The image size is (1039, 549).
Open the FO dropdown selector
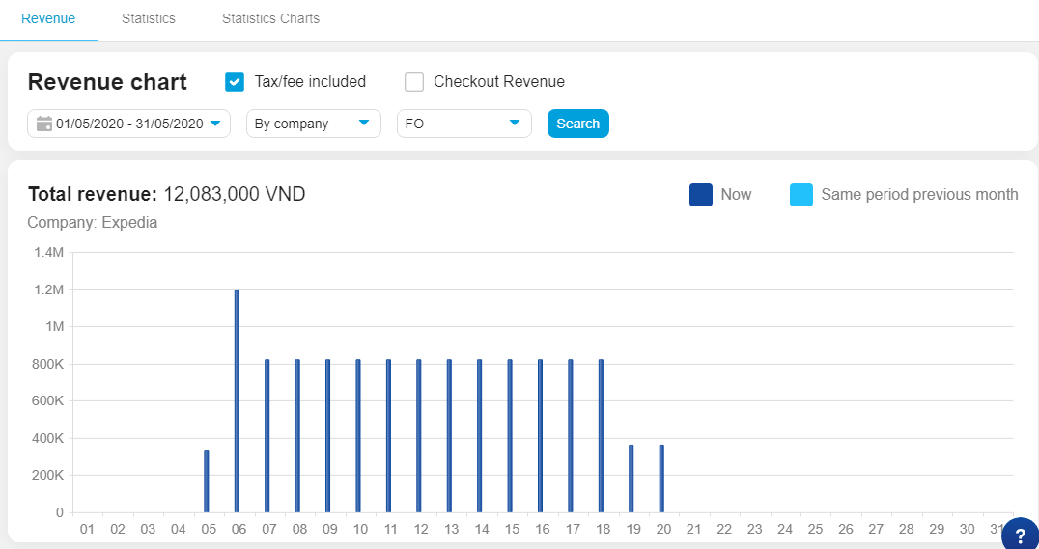coord(463,124)
